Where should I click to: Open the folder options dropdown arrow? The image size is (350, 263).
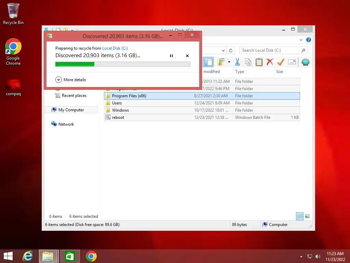click(229, 62)
